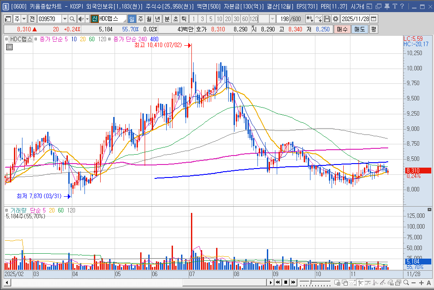
Task: Select interval preset 3
Action: click(x=202, y=19)
